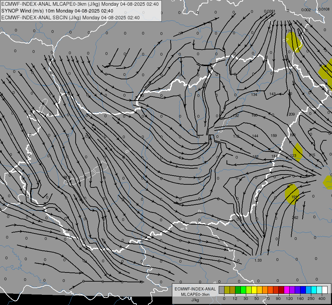Select the map value 172

236,136
